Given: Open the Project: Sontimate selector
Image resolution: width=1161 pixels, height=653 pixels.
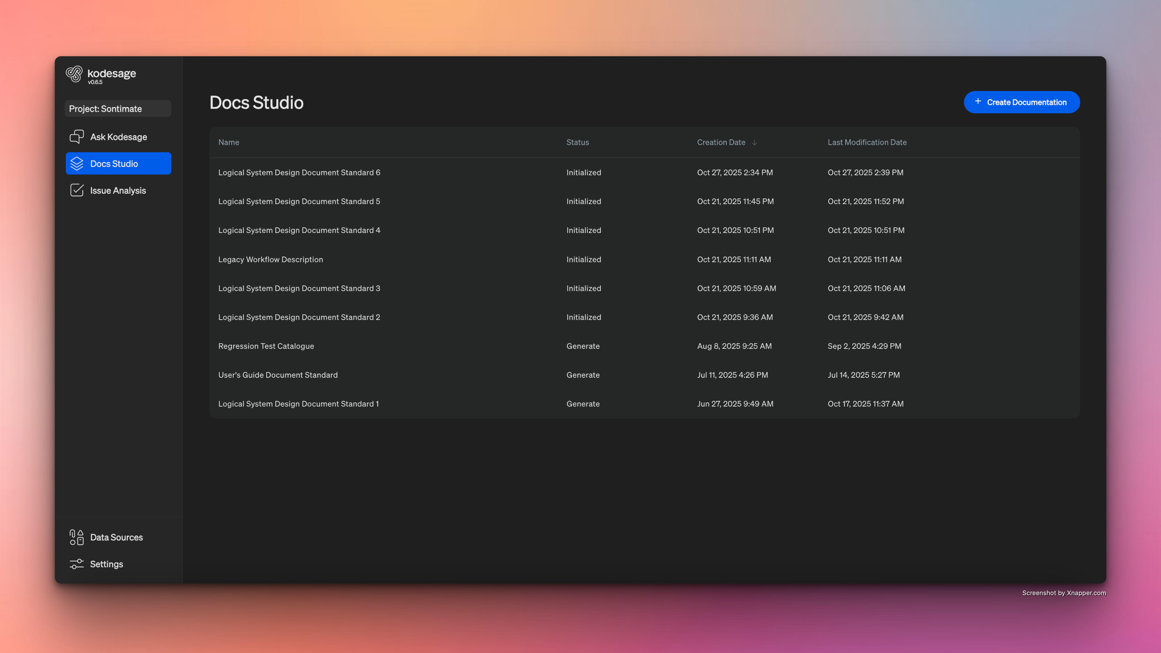Looking at the screenshot, I should (118, 109).
